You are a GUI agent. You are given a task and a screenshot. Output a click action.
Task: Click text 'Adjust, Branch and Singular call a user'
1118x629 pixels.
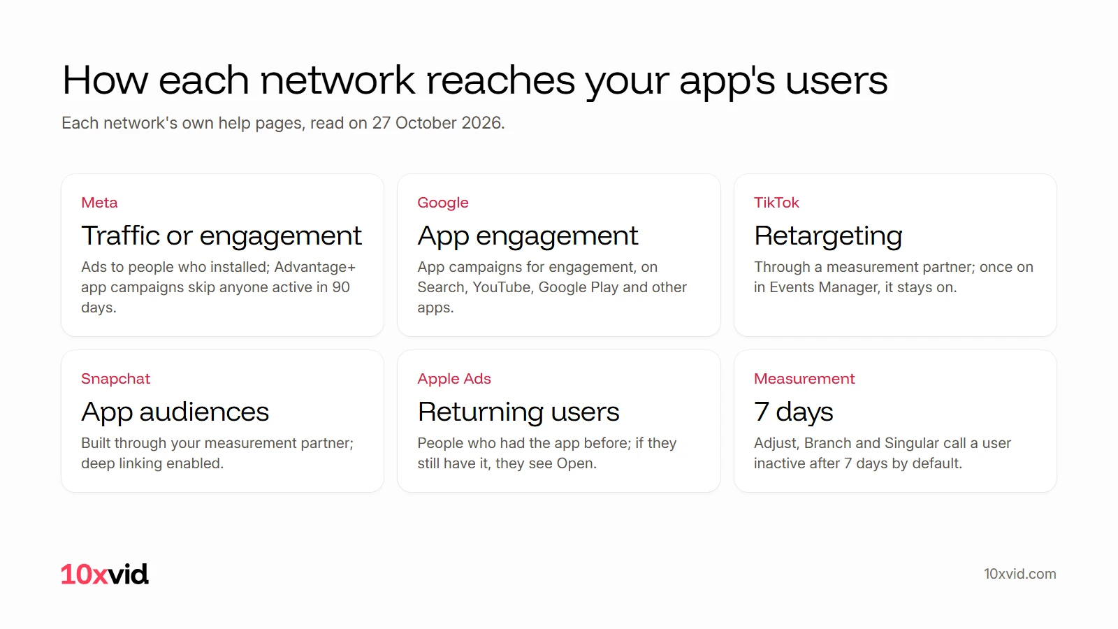883,443
